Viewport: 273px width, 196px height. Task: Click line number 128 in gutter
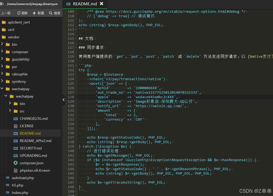pos(71,97)
